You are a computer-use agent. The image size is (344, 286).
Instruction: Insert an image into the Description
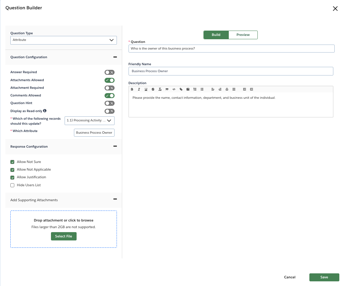pos(188,89)
